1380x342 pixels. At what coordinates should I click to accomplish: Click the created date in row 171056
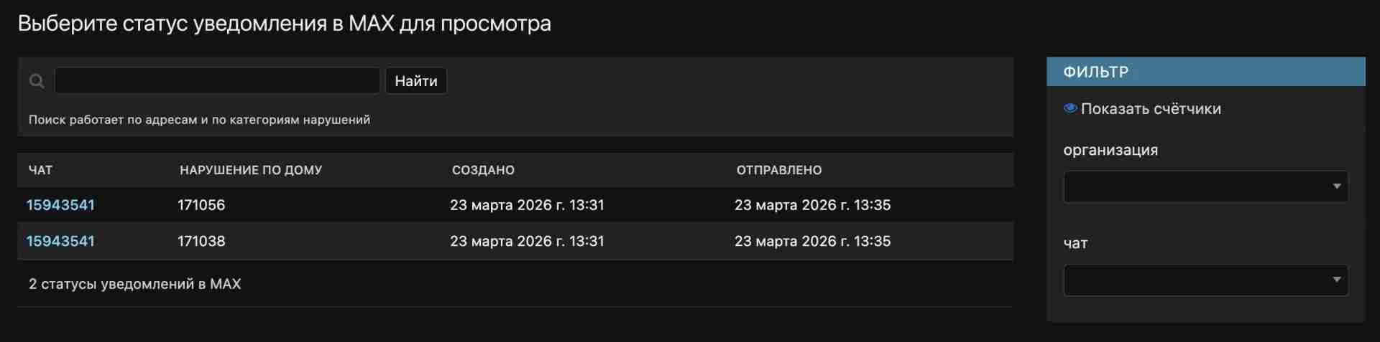click(527, 205)
